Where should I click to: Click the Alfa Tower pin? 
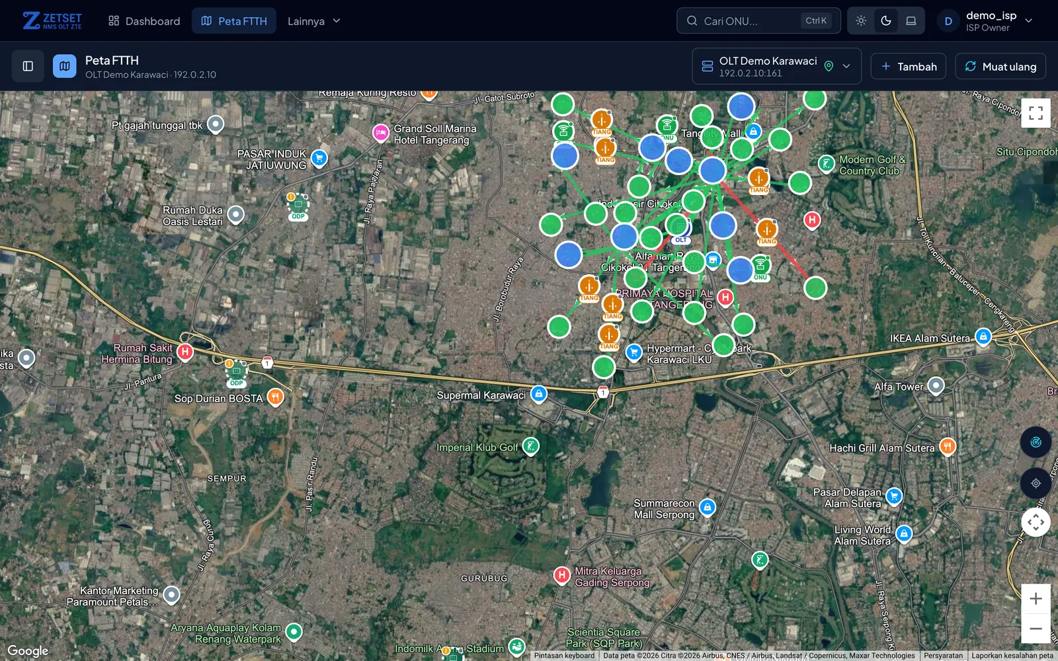(x=936, y=385)
